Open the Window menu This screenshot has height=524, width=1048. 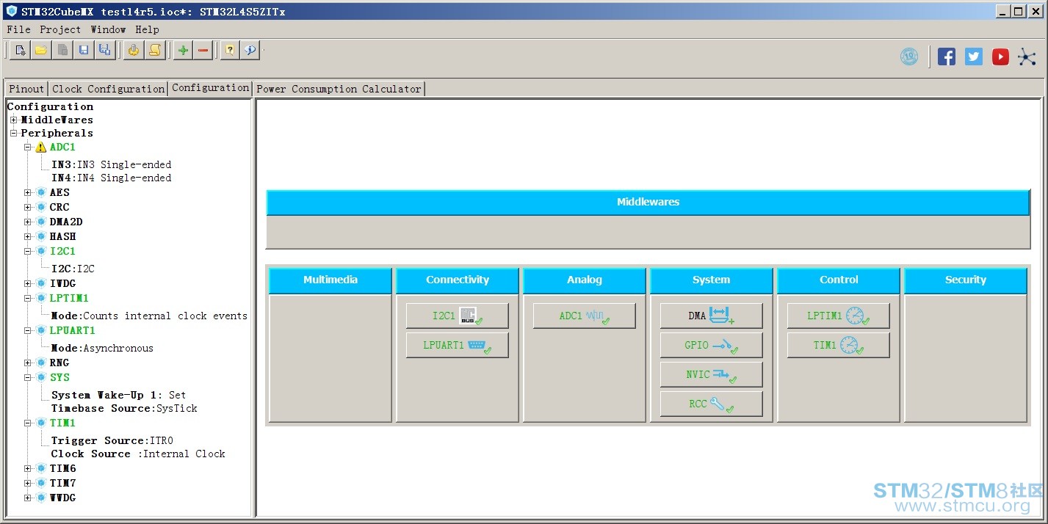pyautogui.click(x=108, y=29)
